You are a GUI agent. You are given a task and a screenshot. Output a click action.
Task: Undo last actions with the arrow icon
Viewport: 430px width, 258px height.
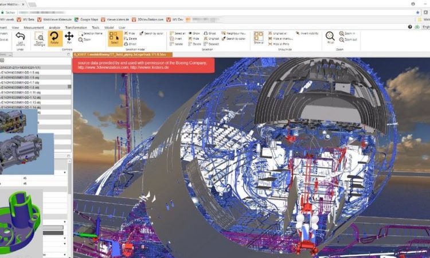click(20, 39)
